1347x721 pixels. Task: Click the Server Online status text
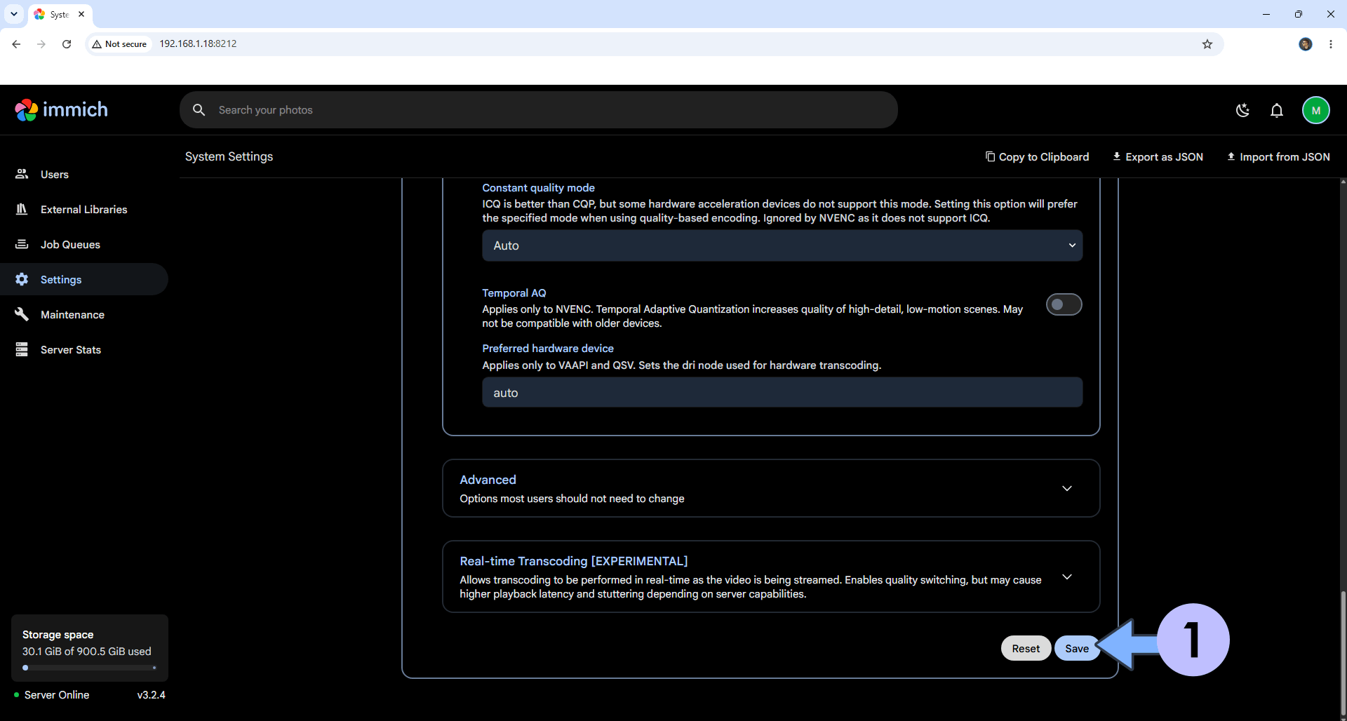[57, 695]
